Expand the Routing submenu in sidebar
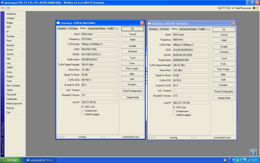 23,36
